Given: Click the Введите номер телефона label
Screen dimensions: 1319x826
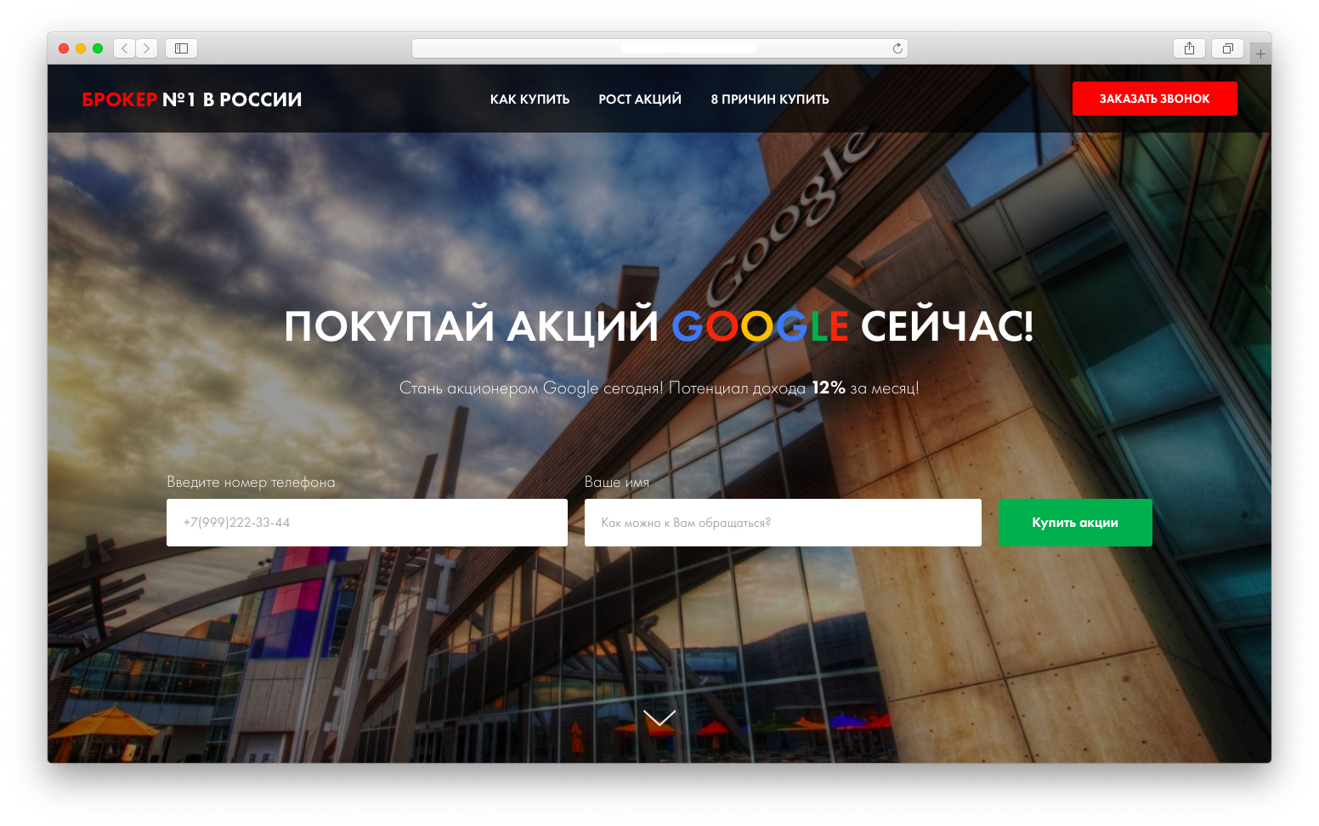Looking at the screenshot, I should 251,482.
